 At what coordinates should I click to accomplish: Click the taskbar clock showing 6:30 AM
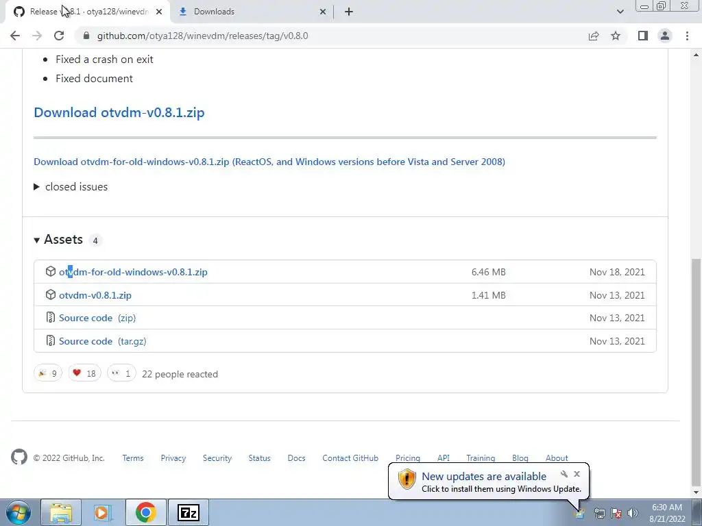click(x=667, y=513)
